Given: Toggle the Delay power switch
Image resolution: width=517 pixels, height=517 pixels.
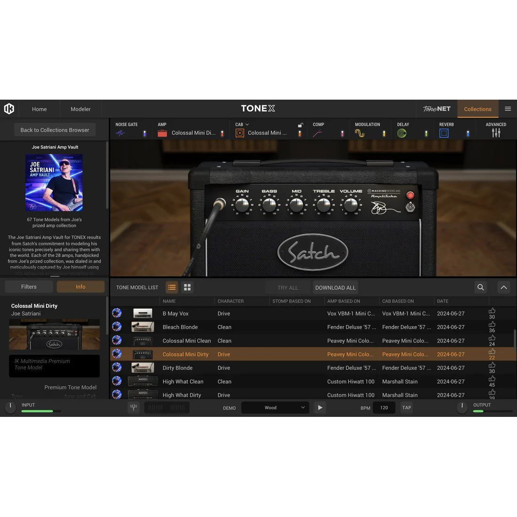Looking at the screenshot, I should click(x=426, y=133).
